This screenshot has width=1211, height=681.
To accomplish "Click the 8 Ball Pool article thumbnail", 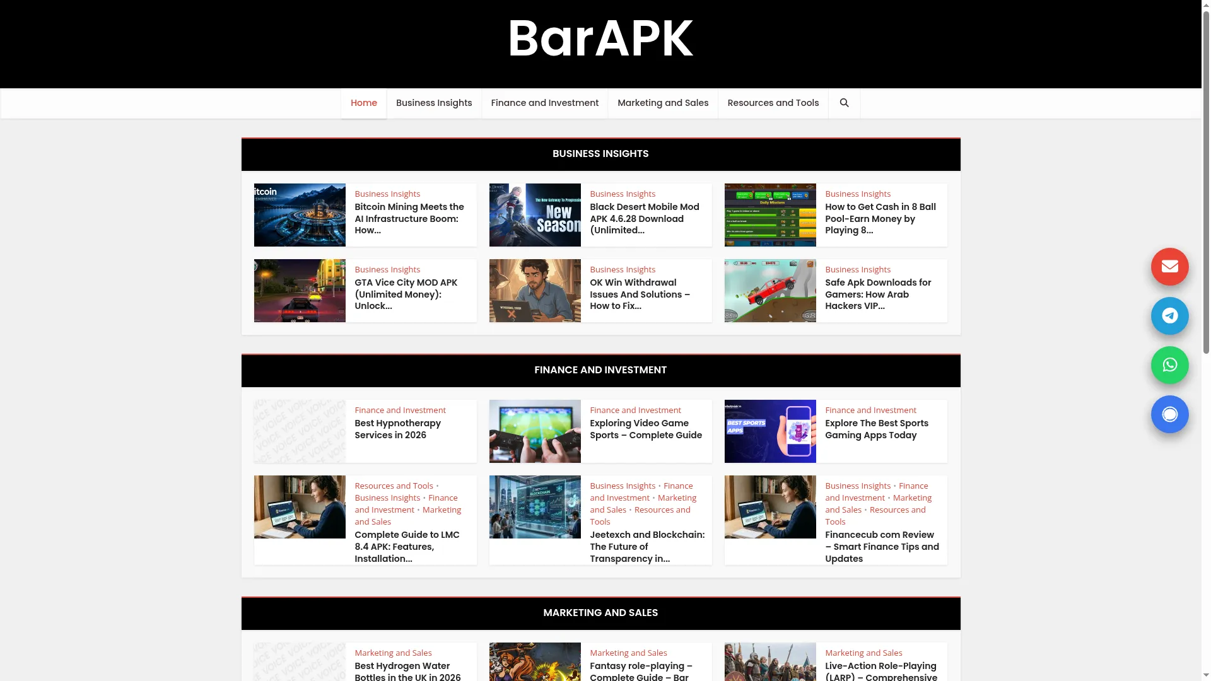I will point(770,215).
